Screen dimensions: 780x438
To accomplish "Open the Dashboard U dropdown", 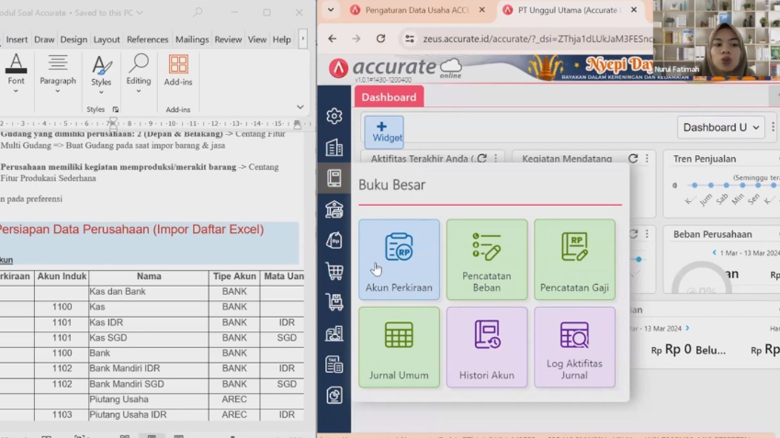I will click(x=721, y=128).
